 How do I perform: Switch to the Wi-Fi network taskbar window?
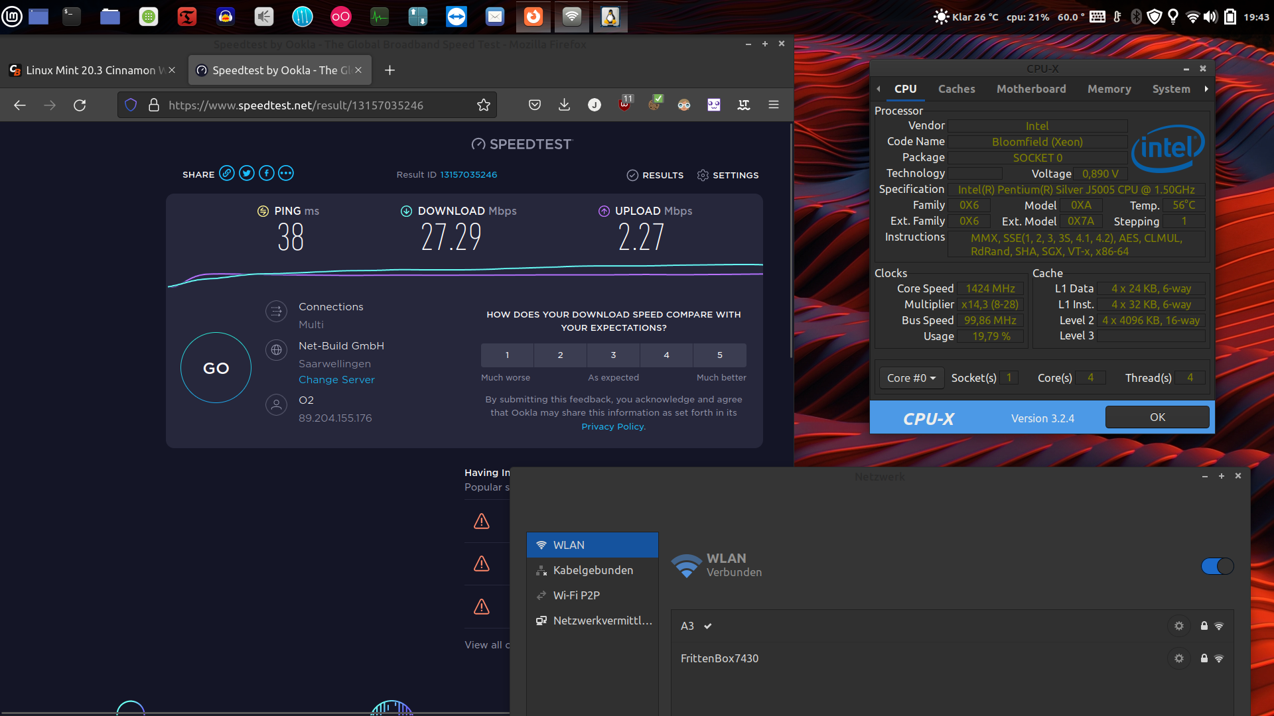tap(572, 17)
